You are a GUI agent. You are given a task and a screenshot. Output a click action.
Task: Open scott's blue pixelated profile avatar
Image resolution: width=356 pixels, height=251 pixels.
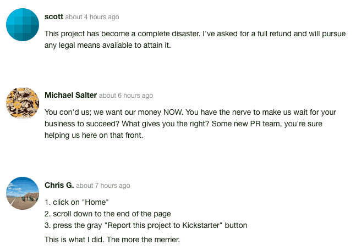pos(23,25)
